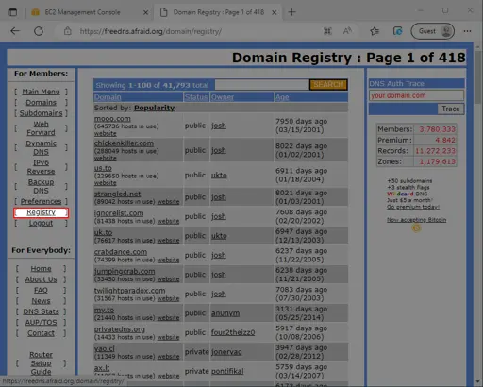The width and height of the screenshot is (483, 387).
Task: Click the registry search text field
Action: (262, 85)
